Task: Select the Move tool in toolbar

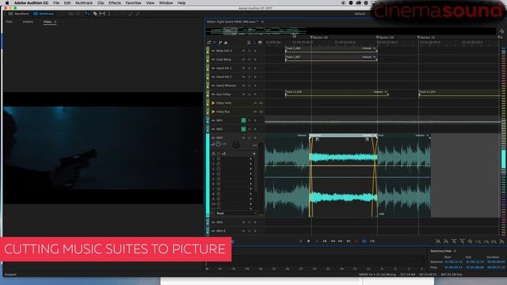Action: coord(87,14)
